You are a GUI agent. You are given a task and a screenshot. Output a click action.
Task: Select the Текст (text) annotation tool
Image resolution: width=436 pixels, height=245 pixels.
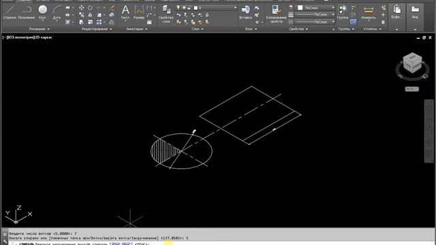[125, 12]
